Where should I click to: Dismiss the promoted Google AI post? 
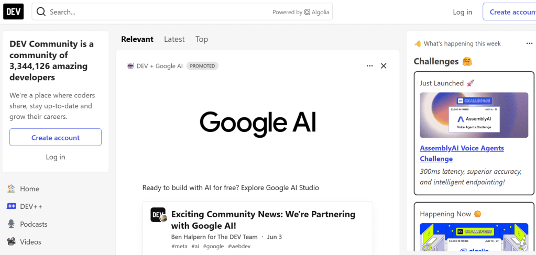(384, 66)
